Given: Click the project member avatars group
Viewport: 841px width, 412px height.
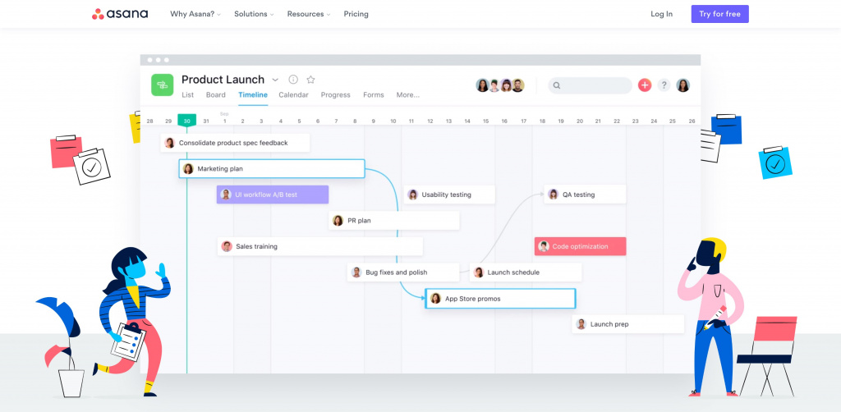Looking at the screenshot, I should coord(500,85).
